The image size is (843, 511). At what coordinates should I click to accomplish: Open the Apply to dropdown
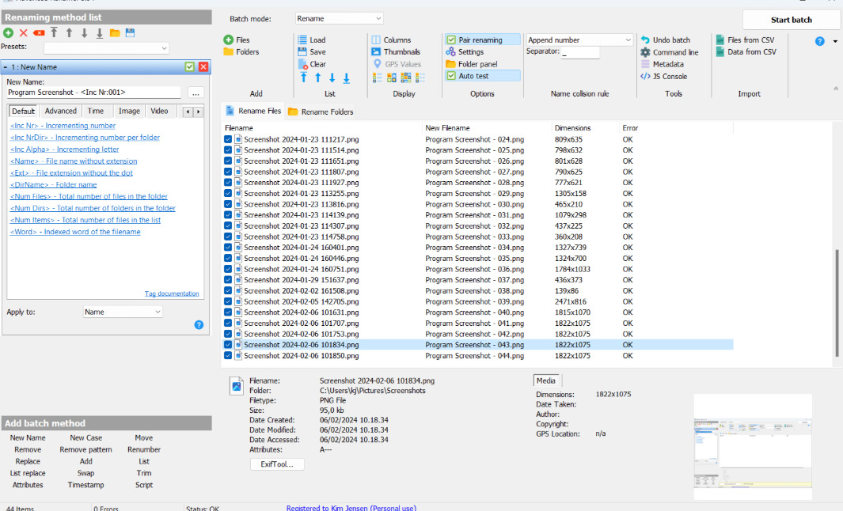123,312
